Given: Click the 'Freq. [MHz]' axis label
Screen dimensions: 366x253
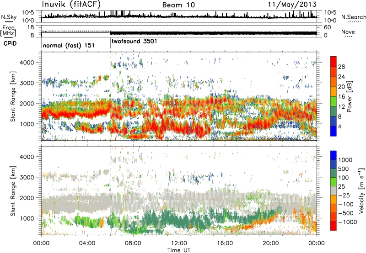Looking at the screenshot, I should point(8,31).
